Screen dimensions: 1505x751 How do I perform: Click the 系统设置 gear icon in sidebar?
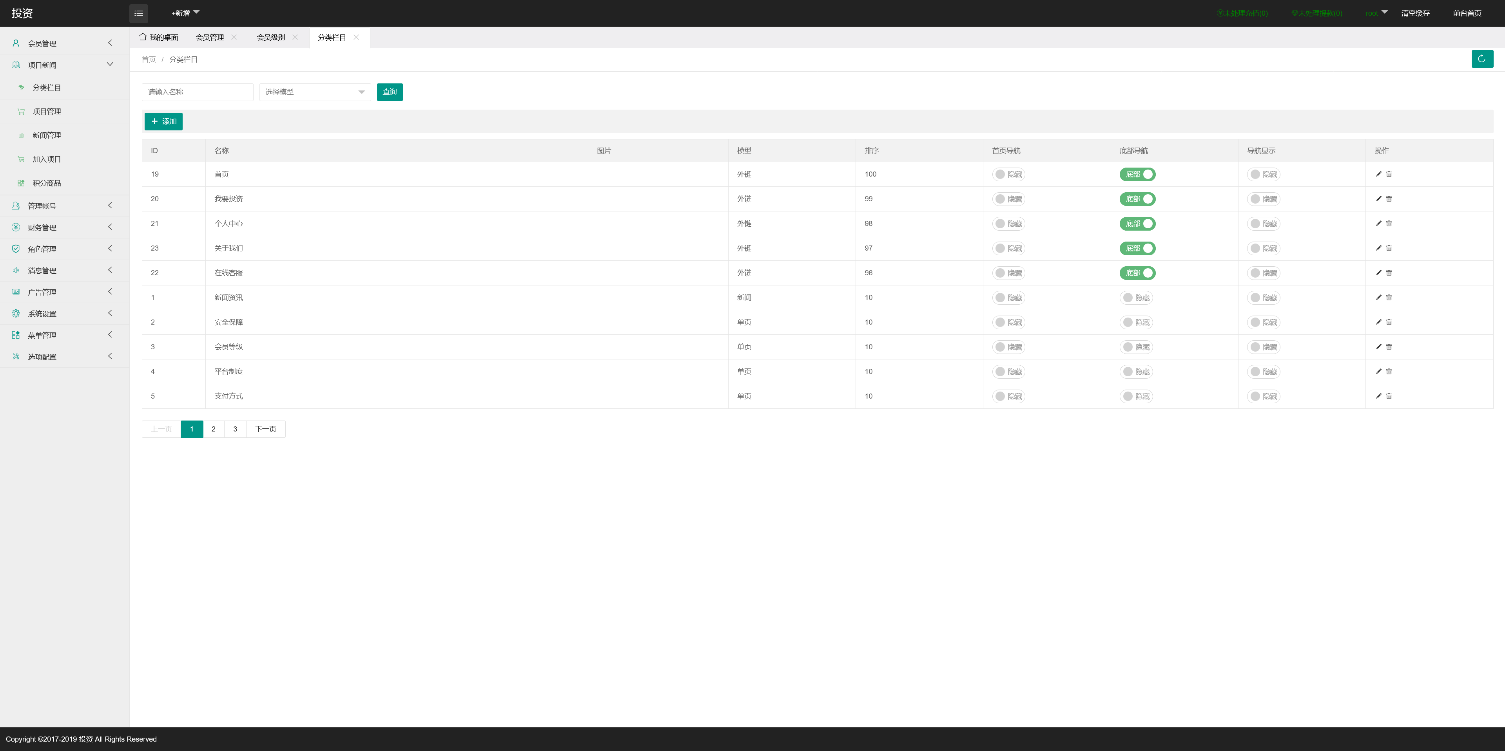point(16,313)
